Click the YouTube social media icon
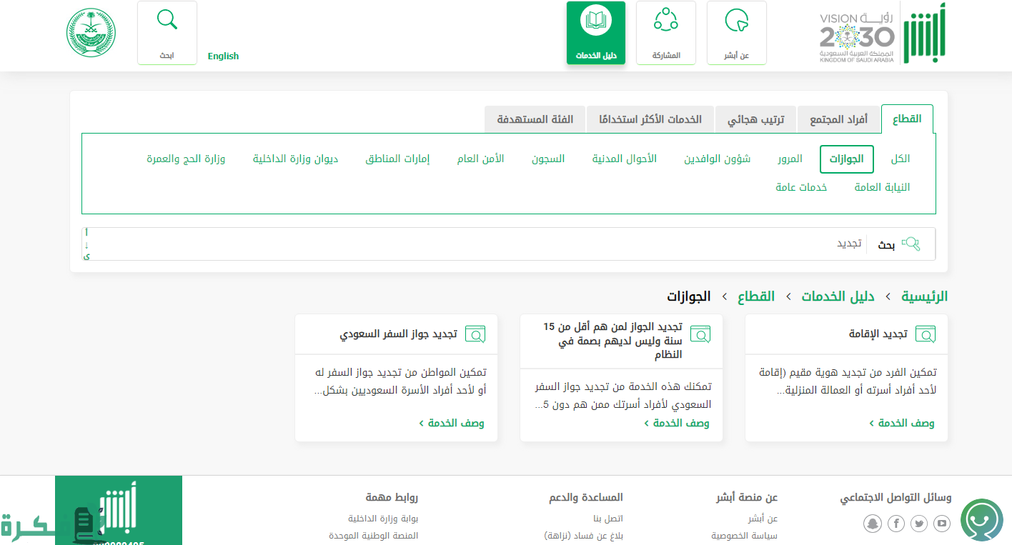 (x=942, y=524)
